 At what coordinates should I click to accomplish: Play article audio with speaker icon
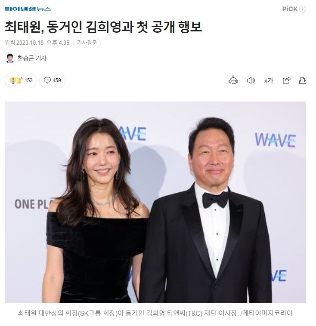tap(251, 80)
